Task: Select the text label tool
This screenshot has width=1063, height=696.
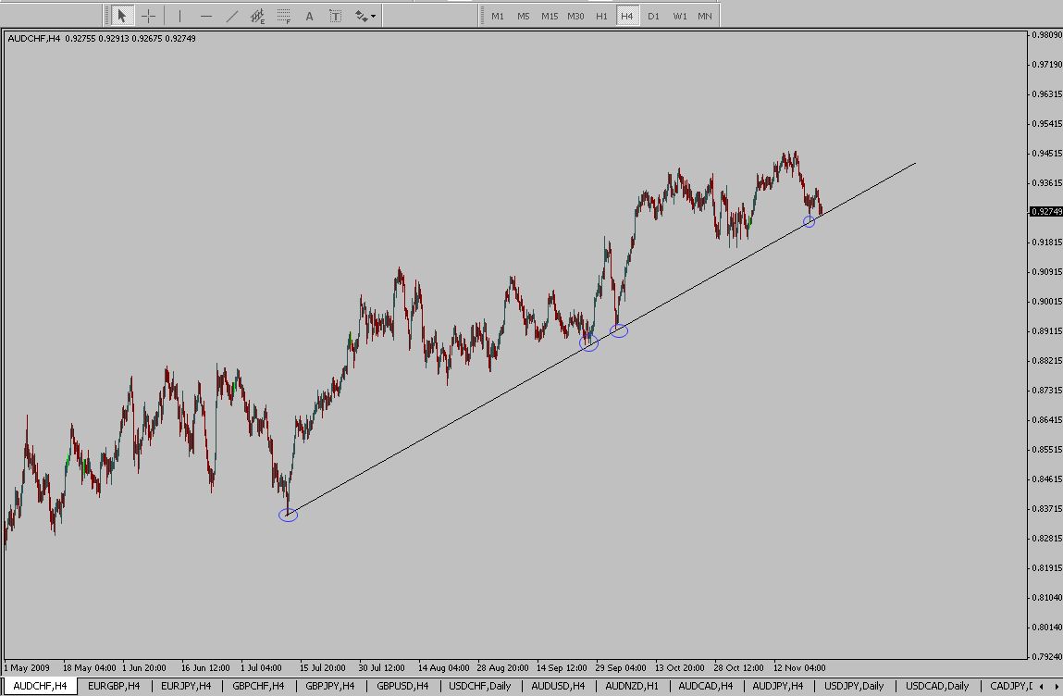Action: 335,16
